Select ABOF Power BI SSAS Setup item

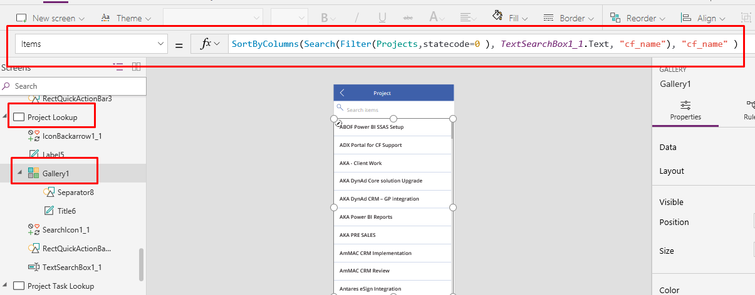coord(392,127)
